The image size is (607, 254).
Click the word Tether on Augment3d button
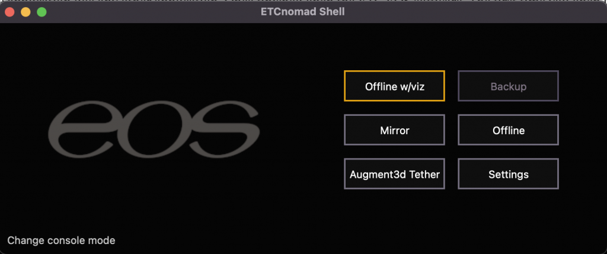(424, 174)
